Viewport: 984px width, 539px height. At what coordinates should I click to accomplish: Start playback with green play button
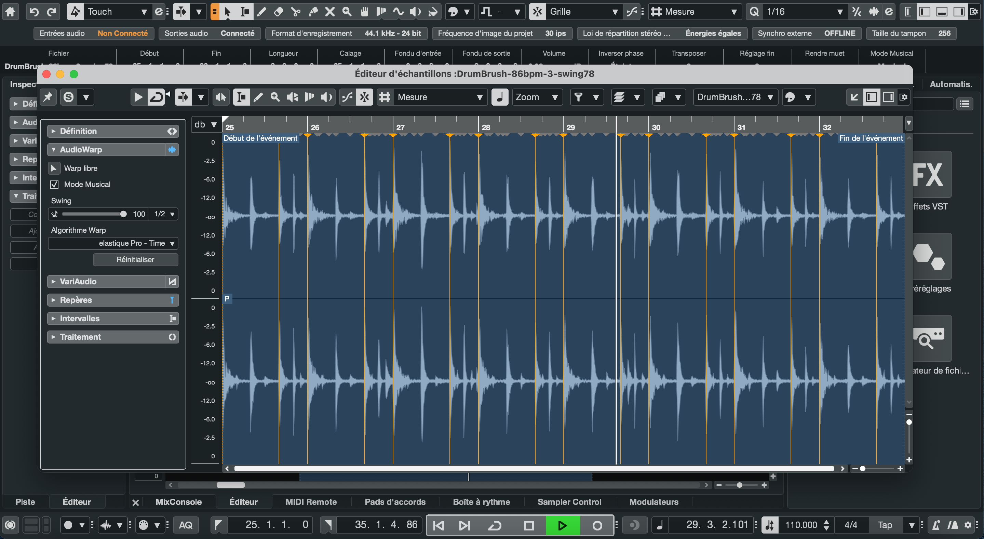563,526
